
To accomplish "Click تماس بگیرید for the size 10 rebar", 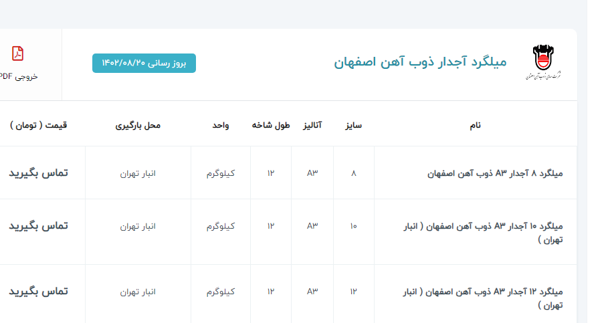I will click(x=38, y=226).
